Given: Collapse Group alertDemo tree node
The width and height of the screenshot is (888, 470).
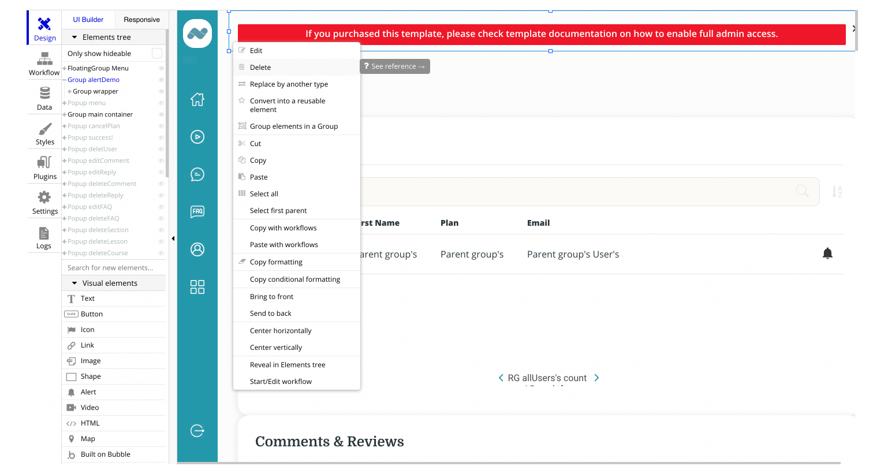Looking at the screenshot, I should pyautogui.click(x=65, y=80).
